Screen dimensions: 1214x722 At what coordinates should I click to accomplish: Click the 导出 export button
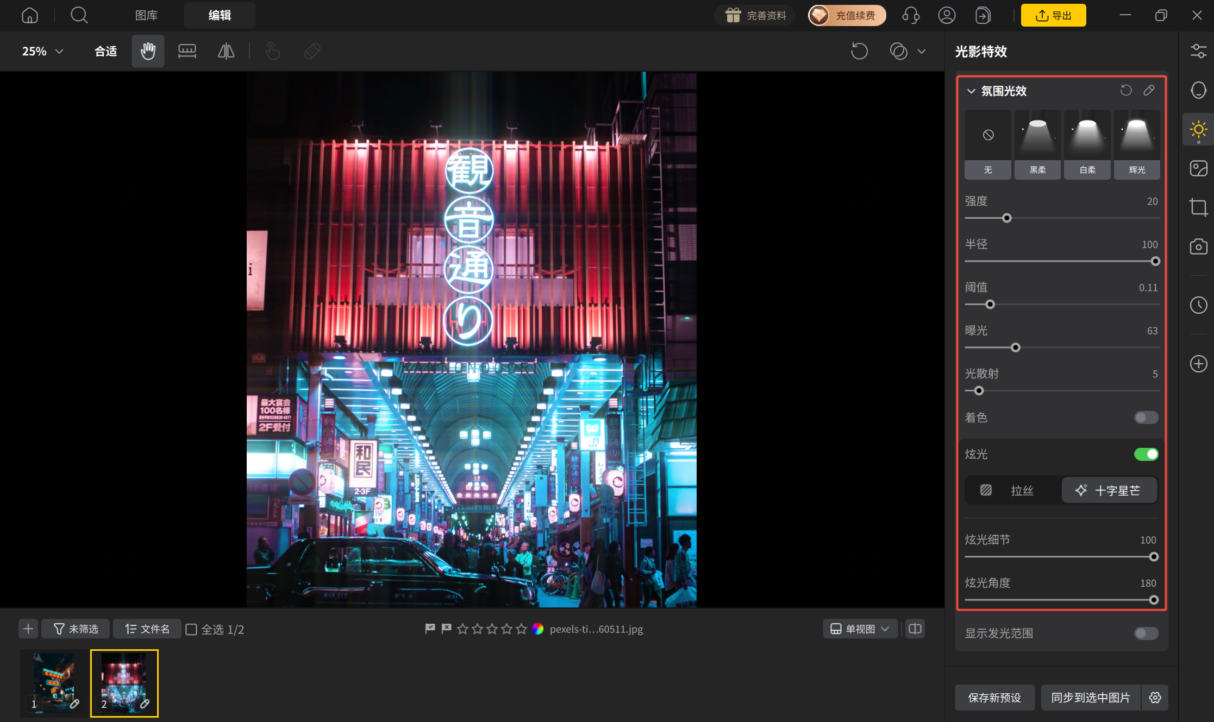[1053, 15]
